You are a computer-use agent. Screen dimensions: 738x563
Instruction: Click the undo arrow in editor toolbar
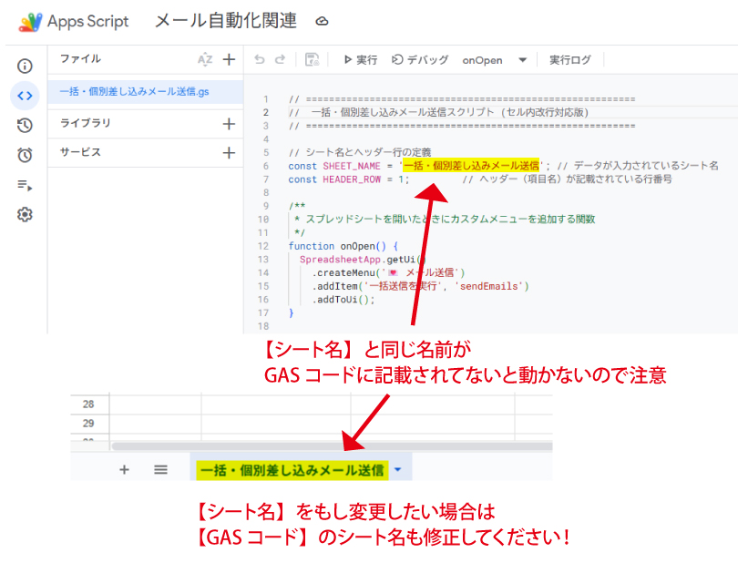(x=260, y=60)
